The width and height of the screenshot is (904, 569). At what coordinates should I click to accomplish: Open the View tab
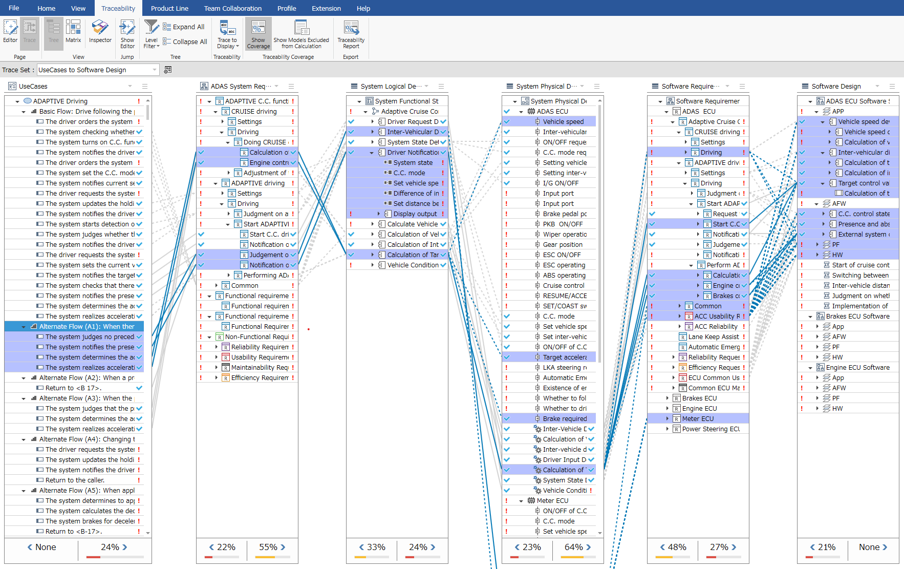click(78, 8)
